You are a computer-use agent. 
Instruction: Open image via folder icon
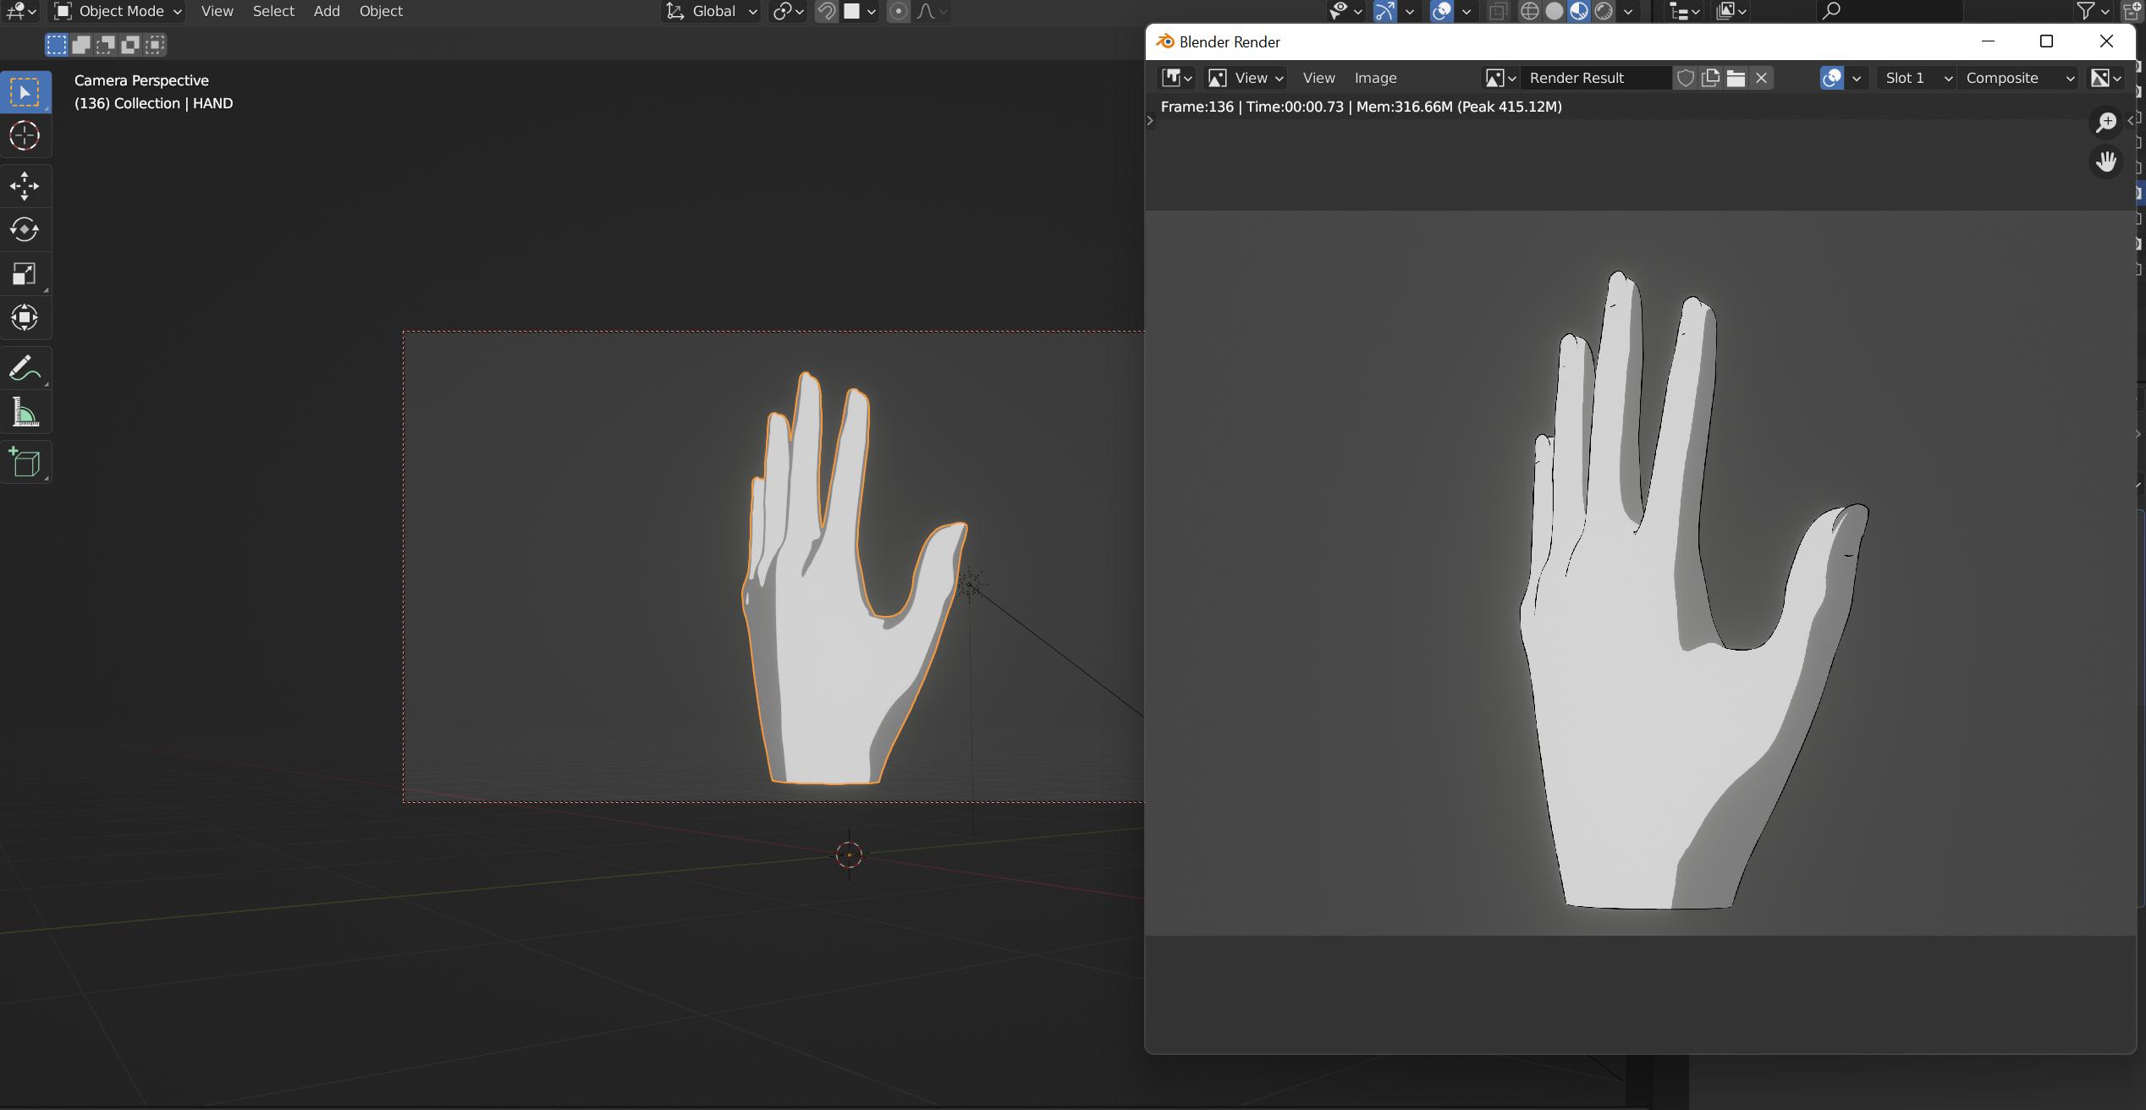click(1736, 78)
